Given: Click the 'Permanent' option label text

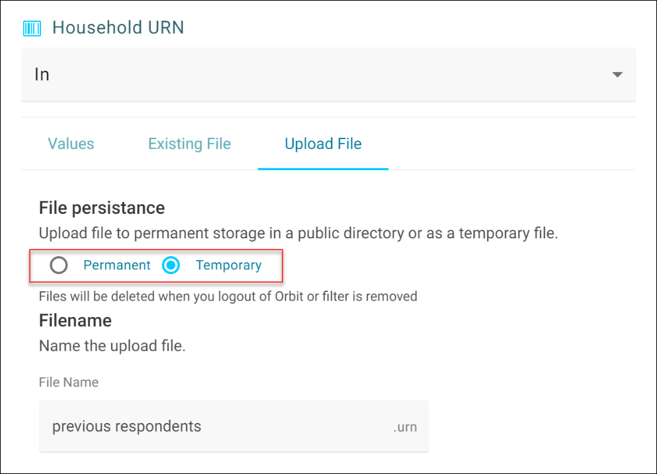Looking at the screenshot, I should (x=117, y=265).
